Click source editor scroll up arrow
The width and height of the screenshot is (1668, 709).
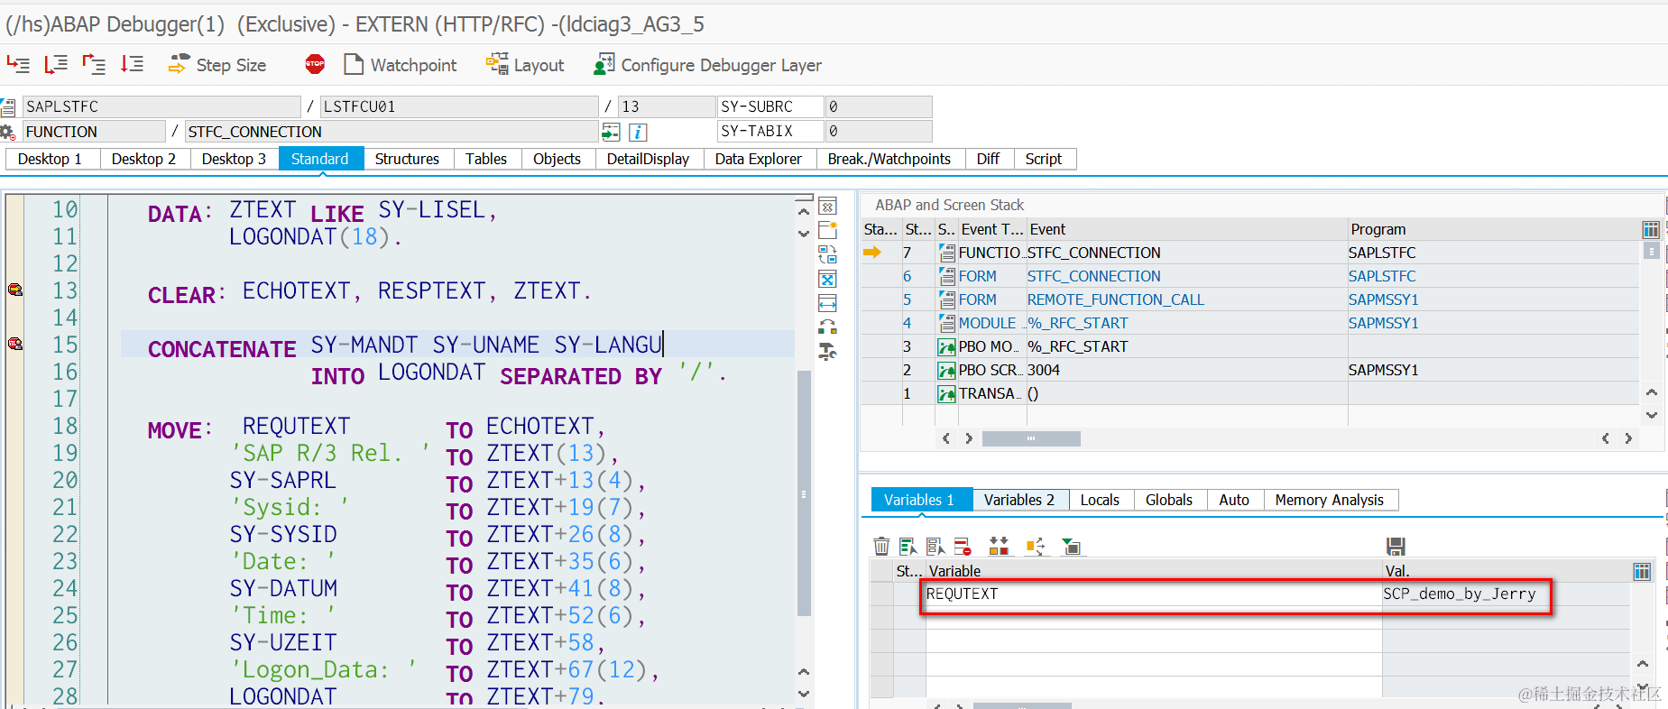(804, 211)
